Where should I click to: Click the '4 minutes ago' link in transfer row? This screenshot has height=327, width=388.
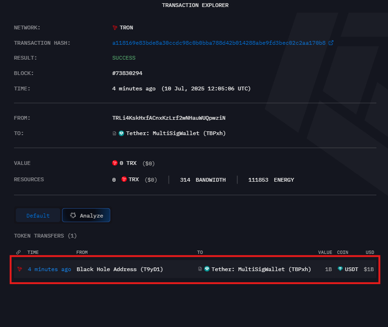click(50, 269)
